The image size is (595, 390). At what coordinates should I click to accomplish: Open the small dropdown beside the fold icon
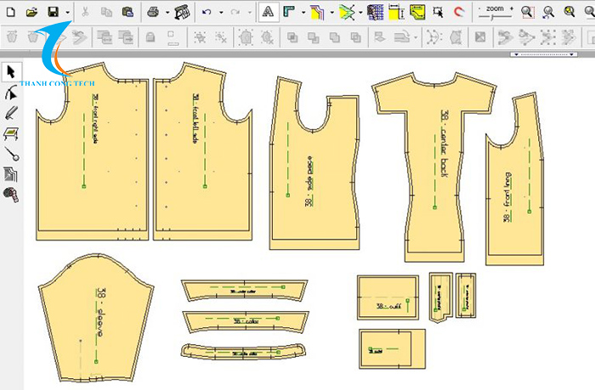tap(416, 37)
